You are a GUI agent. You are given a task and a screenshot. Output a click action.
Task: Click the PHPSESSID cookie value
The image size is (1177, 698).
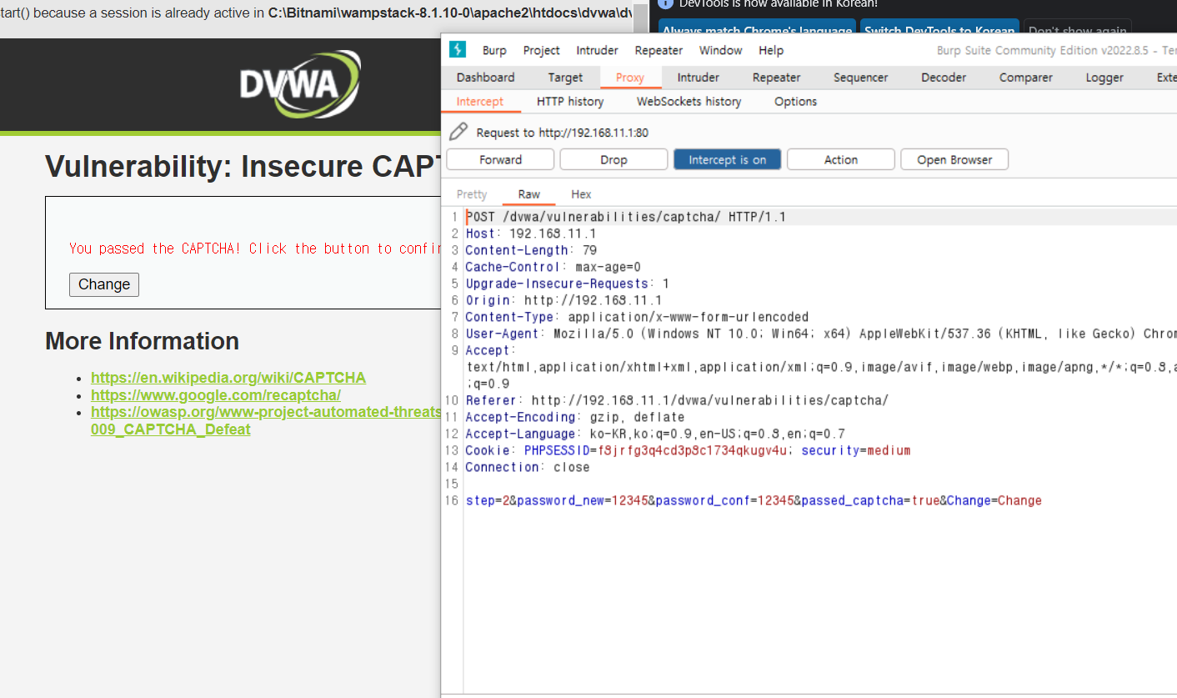692,450
